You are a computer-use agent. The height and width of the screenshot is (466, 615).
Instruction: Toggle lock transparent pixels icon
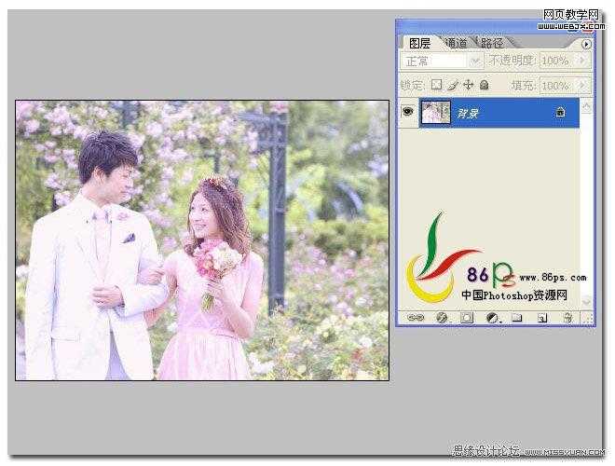tap(436, 85)
